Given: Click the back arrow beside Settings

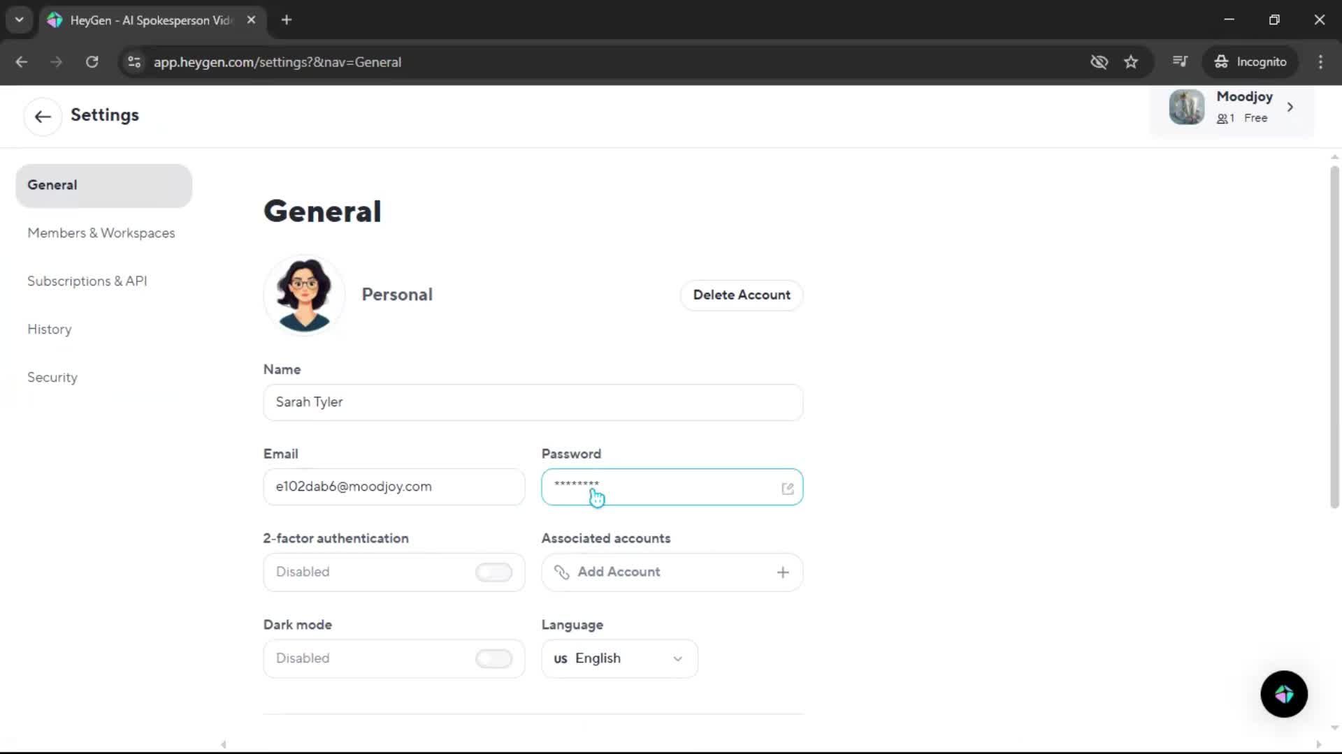Looking at the screenshot, I should click(43, 117).
